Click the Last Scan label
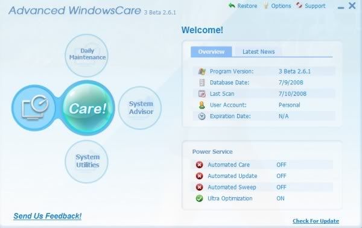 pyautogui.click(x=222, y=93)
